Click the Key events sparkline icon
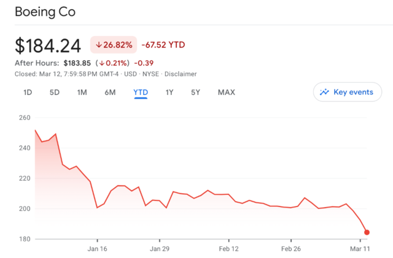This screenshot has width=393, height=258. tap(325, 92)
